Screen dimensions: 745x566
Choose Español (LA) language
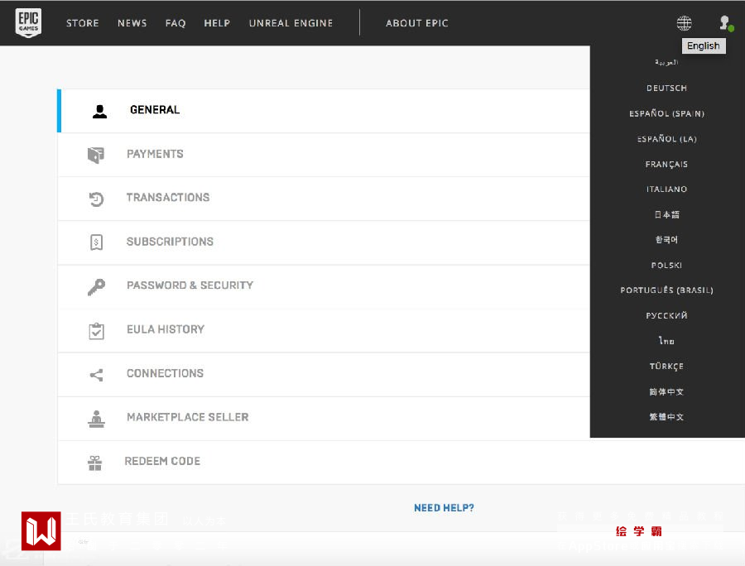tap(666, 139)
